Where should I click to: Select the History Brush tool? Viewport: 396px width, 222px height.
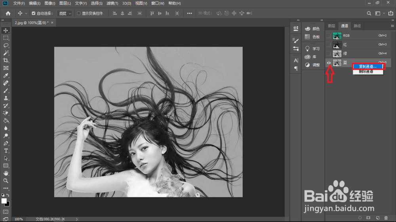[x=6, y=105]
